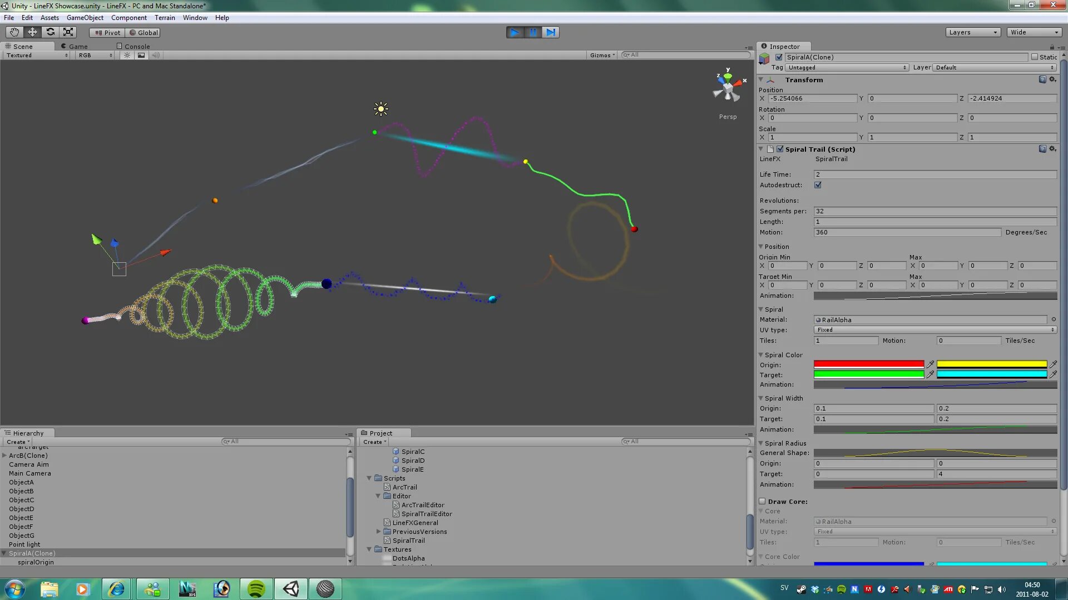Open the Layers dropdown in the top right

click(973, 32)
